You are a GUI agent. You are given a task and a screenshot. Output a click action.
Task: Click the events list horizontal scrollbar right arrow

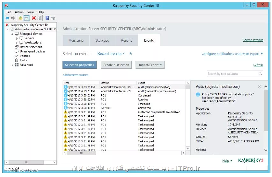tap(183, 153)
